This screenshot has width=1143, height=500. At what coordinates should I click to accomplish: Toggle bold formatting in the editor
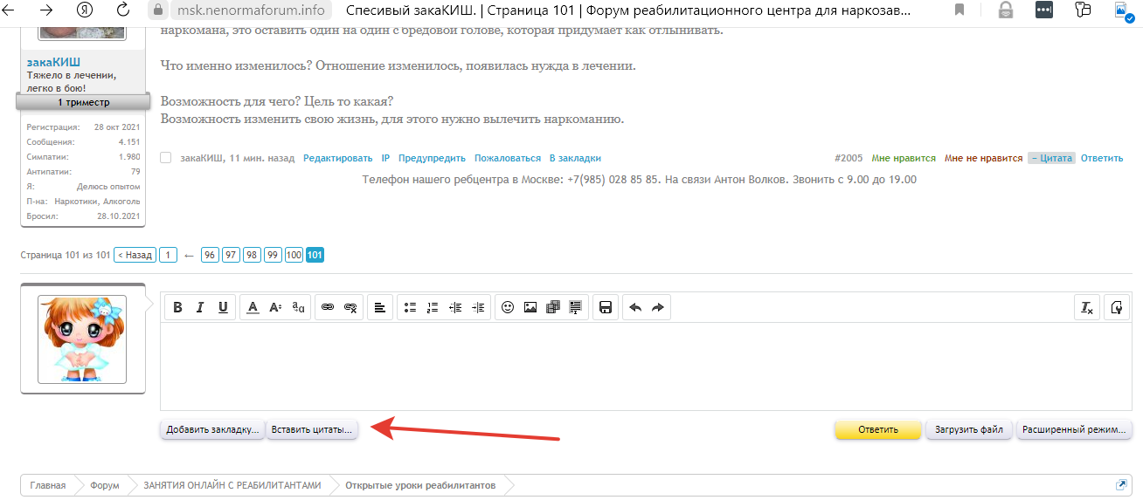(x=177, y=307)
